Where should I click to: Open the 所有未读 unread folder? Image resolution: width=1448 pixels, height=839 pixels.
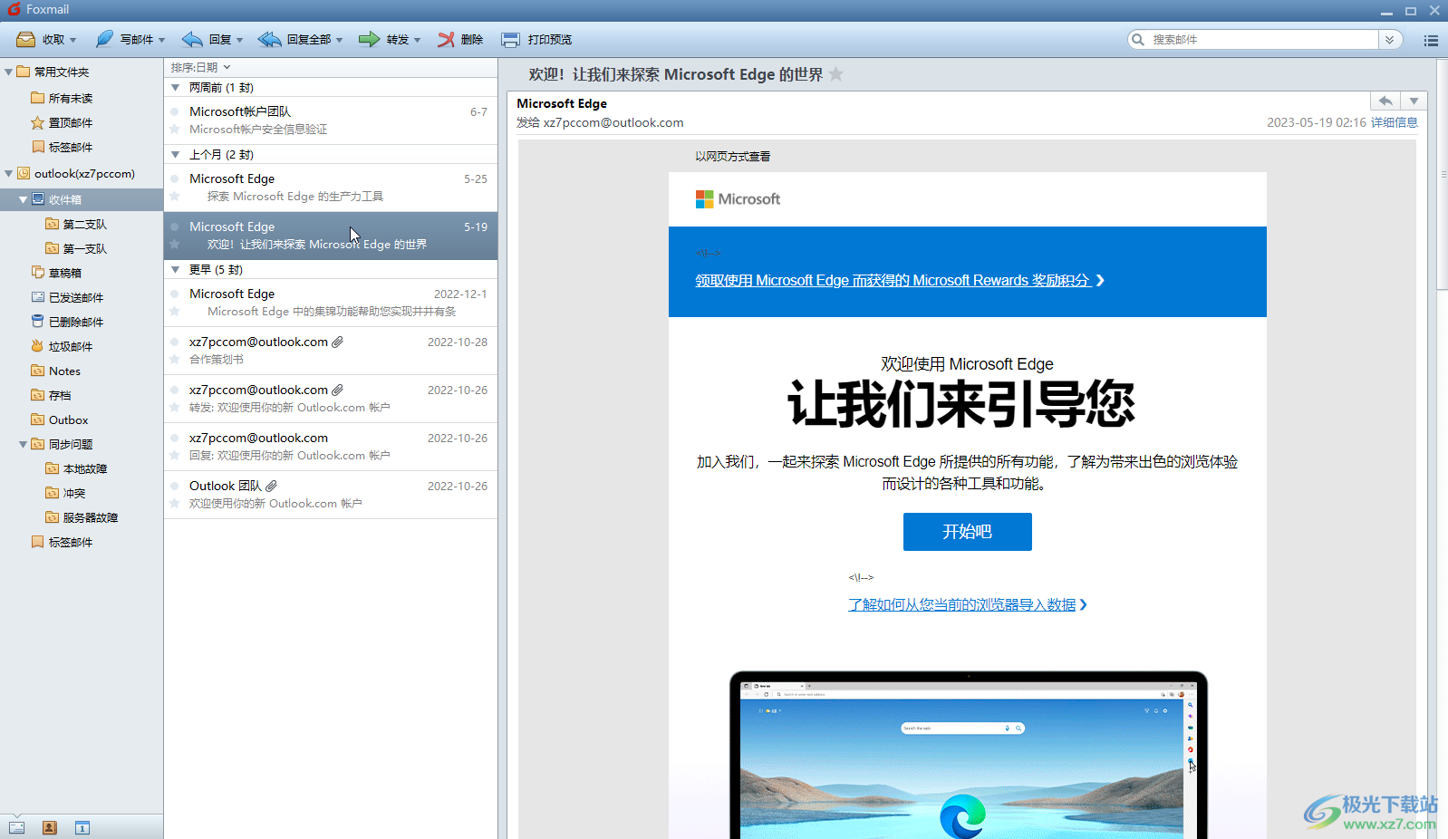(x=62, y=98)
